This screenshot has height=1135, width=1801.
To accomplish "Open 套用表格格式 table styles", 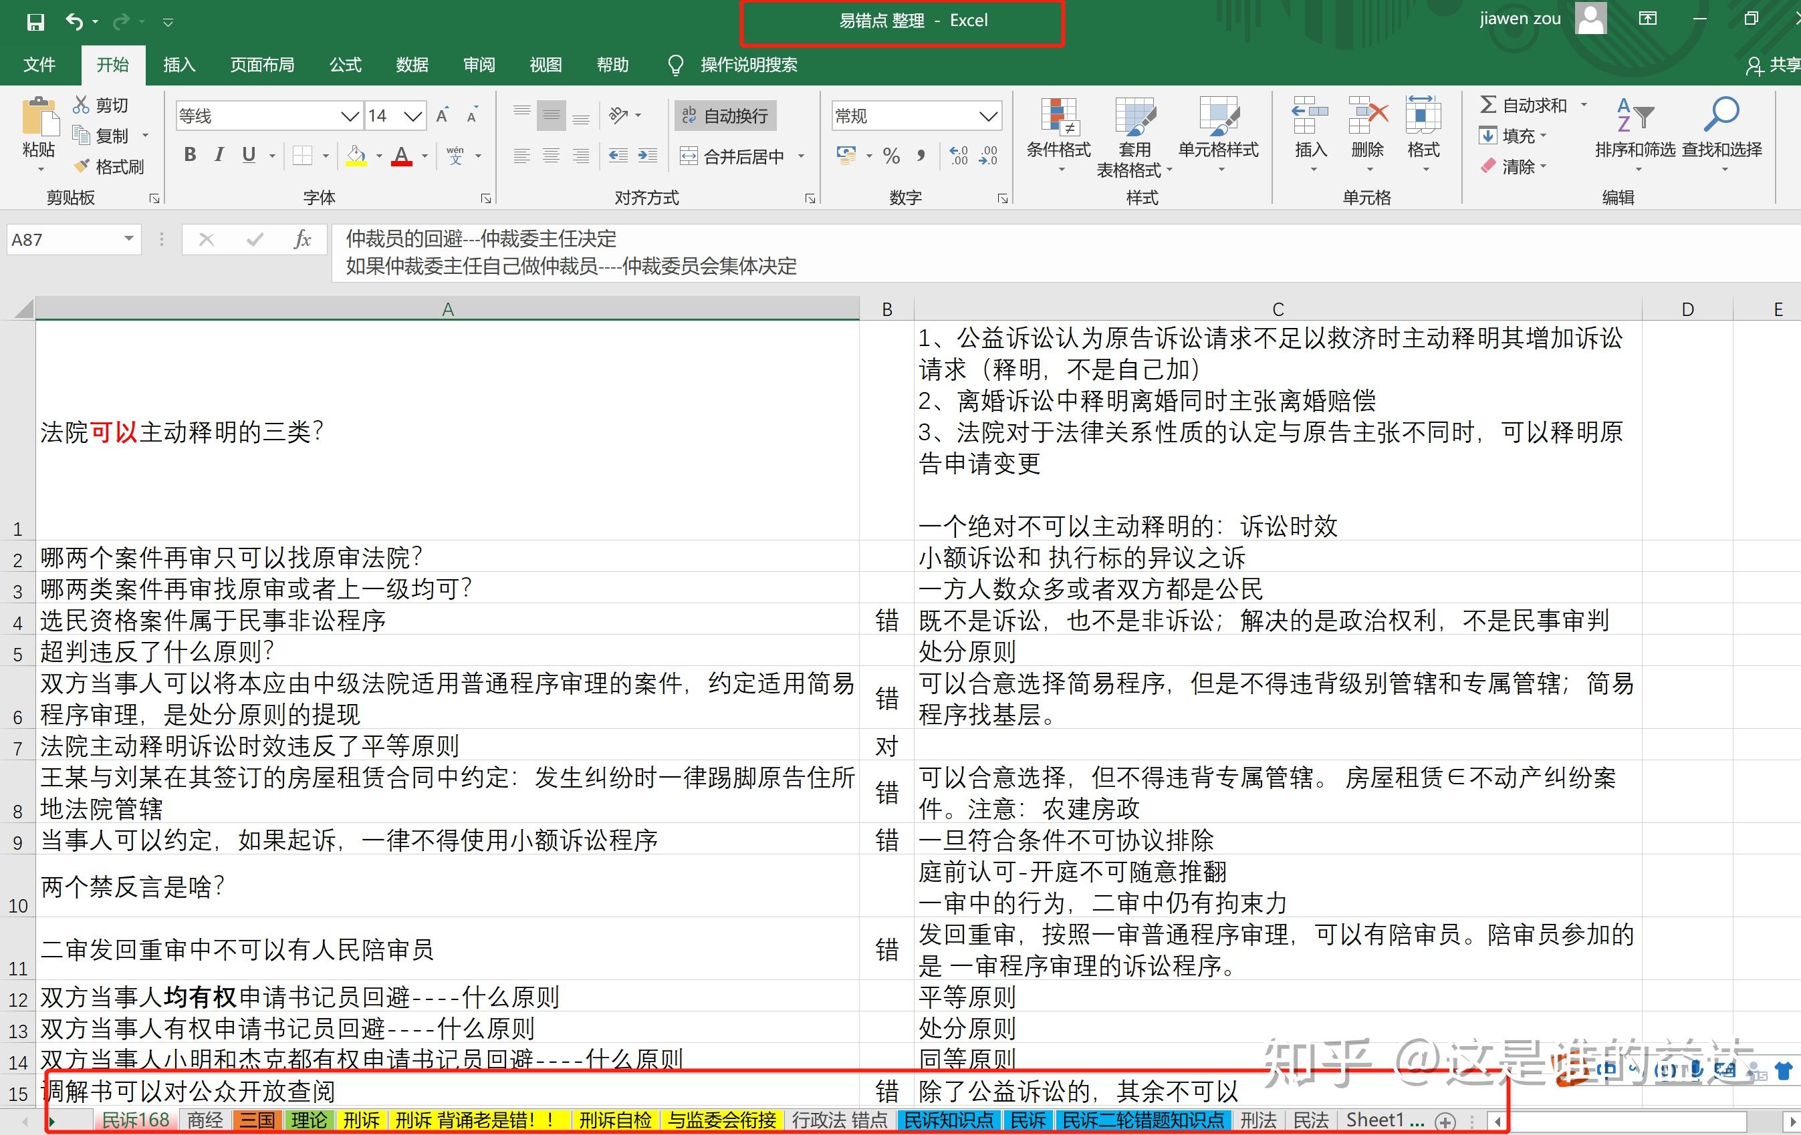I will click(x=1134, y=138).
